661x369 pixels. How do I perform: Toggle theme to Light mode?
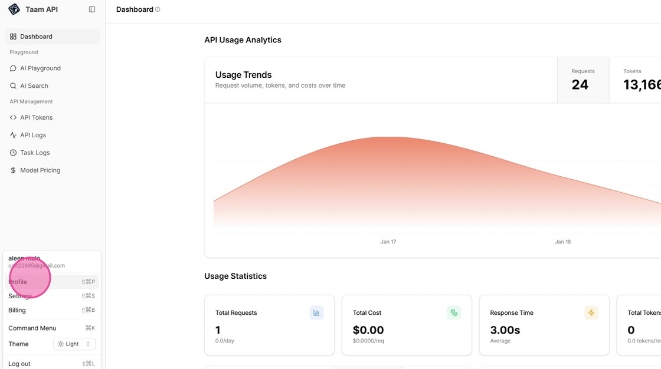pyautogui.click(x=74, y=344)
